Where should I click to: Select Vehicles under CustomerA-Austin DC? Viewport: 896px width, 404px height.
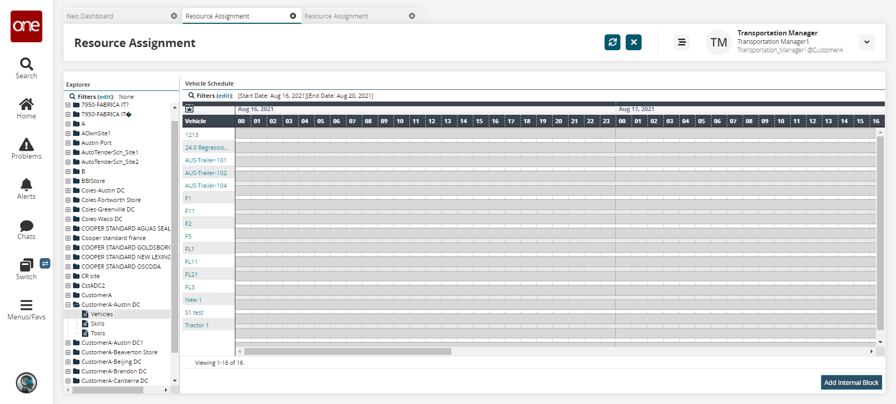click(x=102, y=314)
